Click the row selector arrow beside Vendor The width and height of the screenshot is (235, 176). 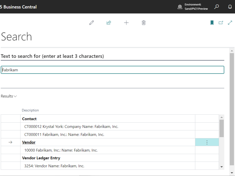pos(10,142)
